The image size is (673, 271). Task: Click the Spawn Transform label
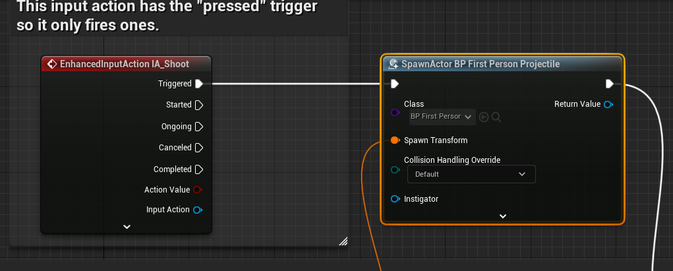point(436,140)
